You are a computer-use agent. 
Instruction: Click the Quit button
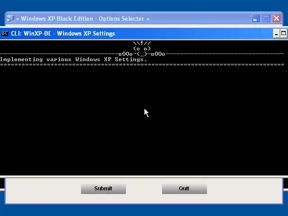[184, 189]
